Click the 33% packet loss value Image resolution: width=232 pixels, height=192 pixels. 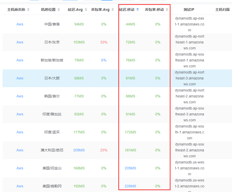click(104, 42)
